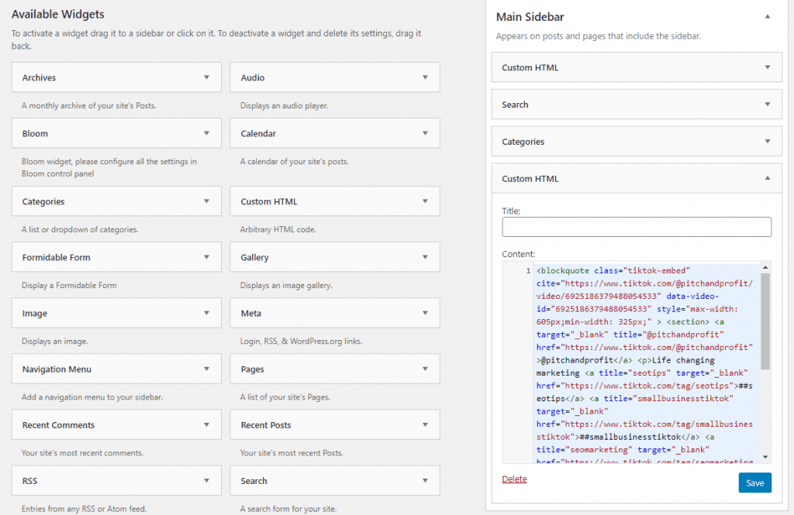Expand the Formidable Form widget arrow

coord(206,257)
